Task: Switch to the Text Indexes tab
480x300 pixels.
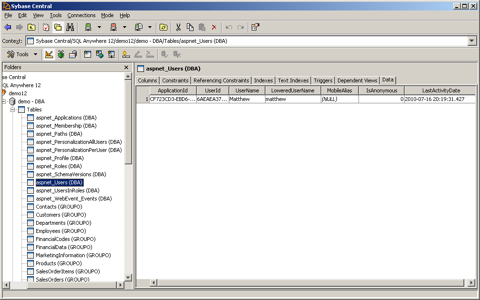Action: (x=293, y=80)
